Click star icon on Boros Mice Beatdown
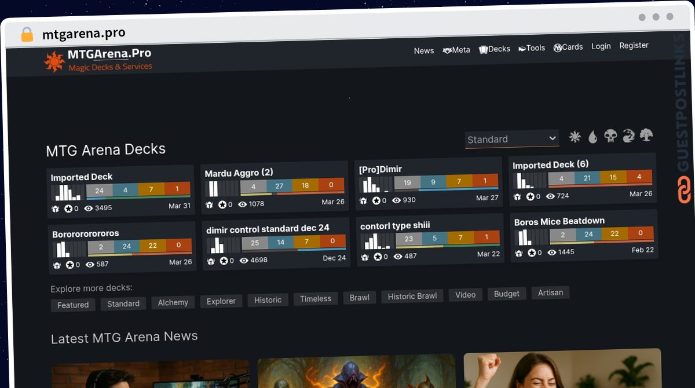695x388 pixels. click(x=531, y=253)
